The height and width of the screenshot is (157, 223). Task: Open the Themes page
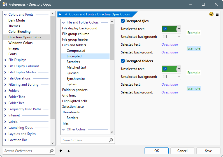14,26
